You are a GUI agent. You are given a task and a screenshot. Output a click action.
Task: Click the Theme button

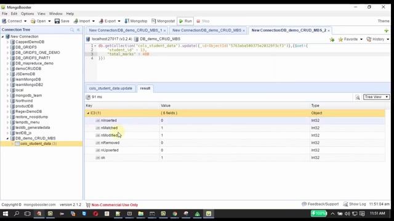tap(384, 21)
